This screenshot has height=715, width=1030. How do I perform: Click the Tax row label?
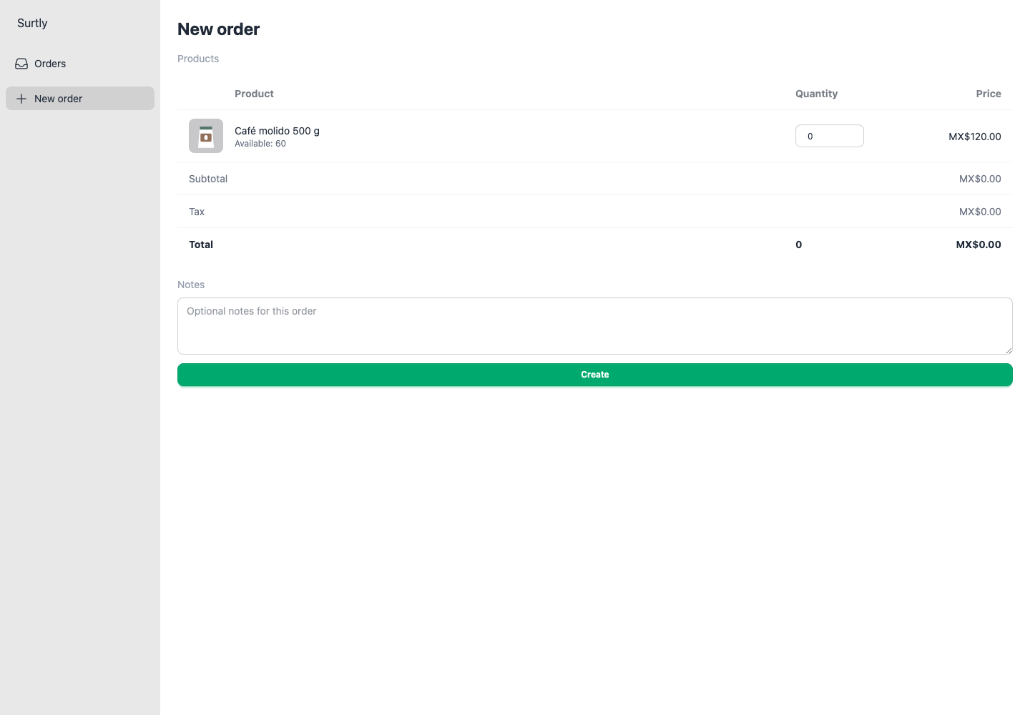pos(197,212)
